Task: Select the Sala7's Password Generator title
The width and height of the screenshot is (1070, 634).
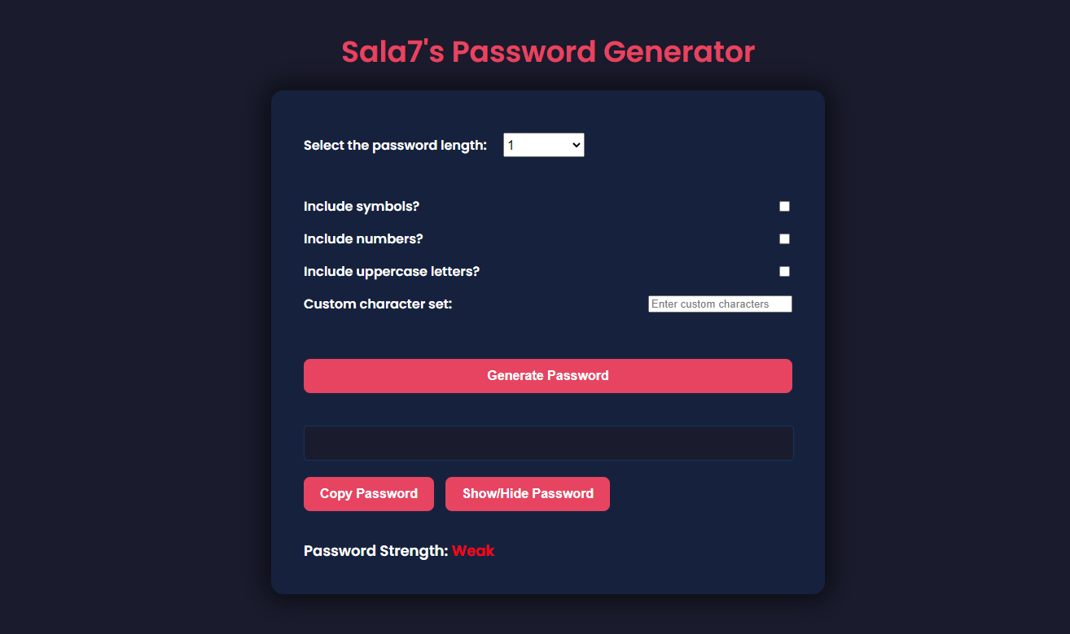Action: click(547, 51)
